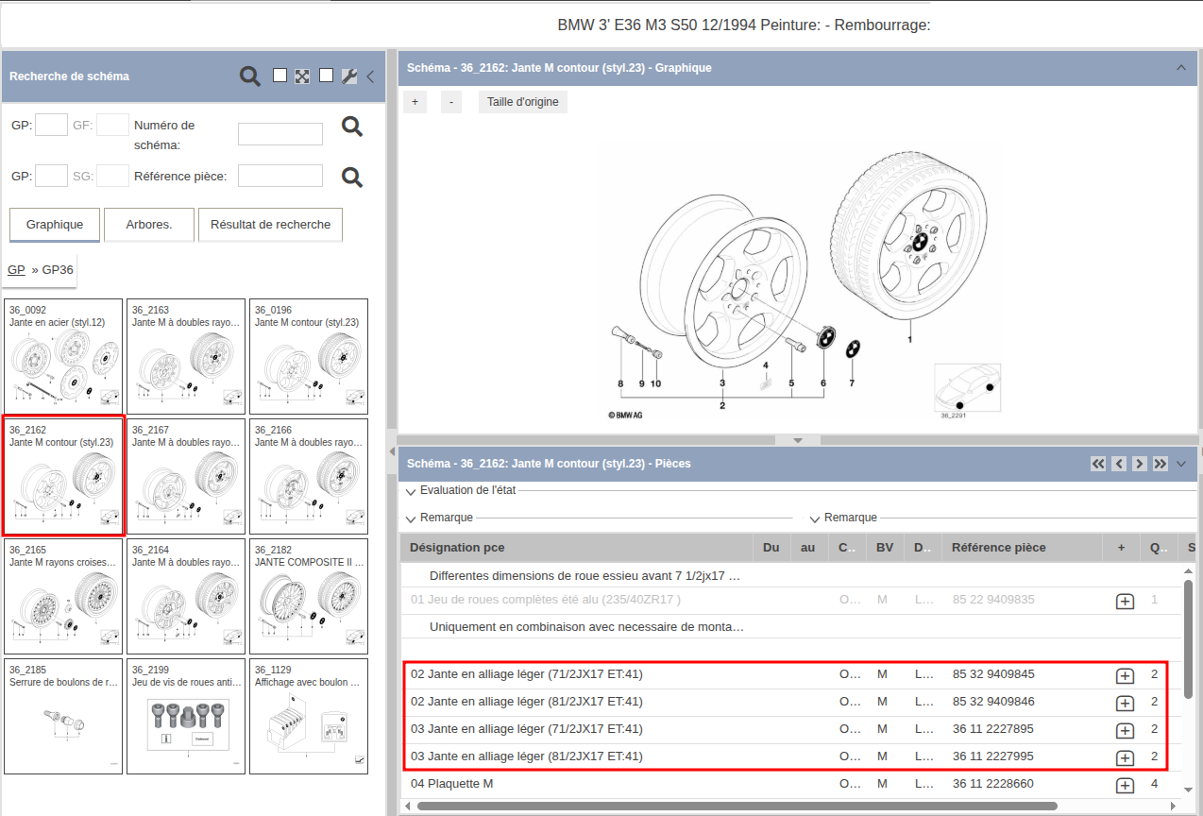Click the parts table horizontal scrollbar

click(x=737, y=806)
